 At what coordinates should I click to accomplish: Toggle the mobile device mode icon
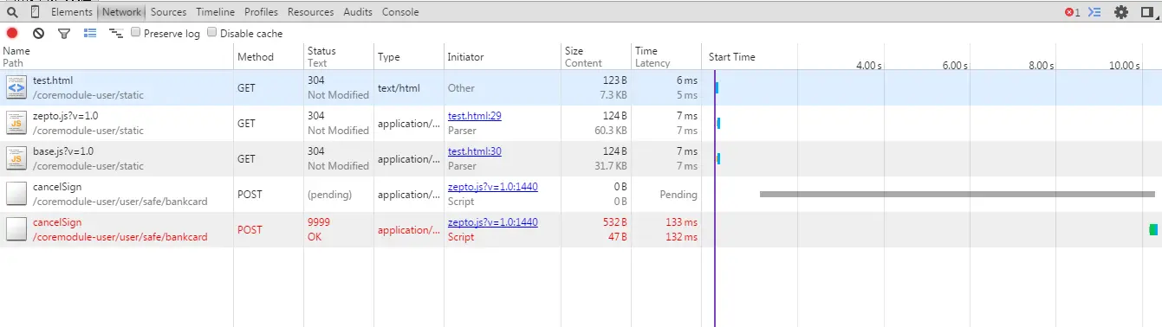click(35, 12)
